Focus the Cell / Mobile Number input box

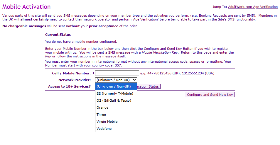click(x=117, y=73)
